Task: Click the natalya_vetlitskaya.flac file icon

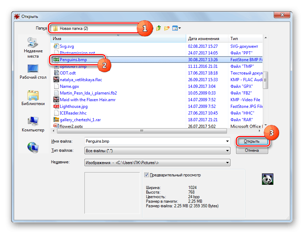Action: click(x=56, y=79)
